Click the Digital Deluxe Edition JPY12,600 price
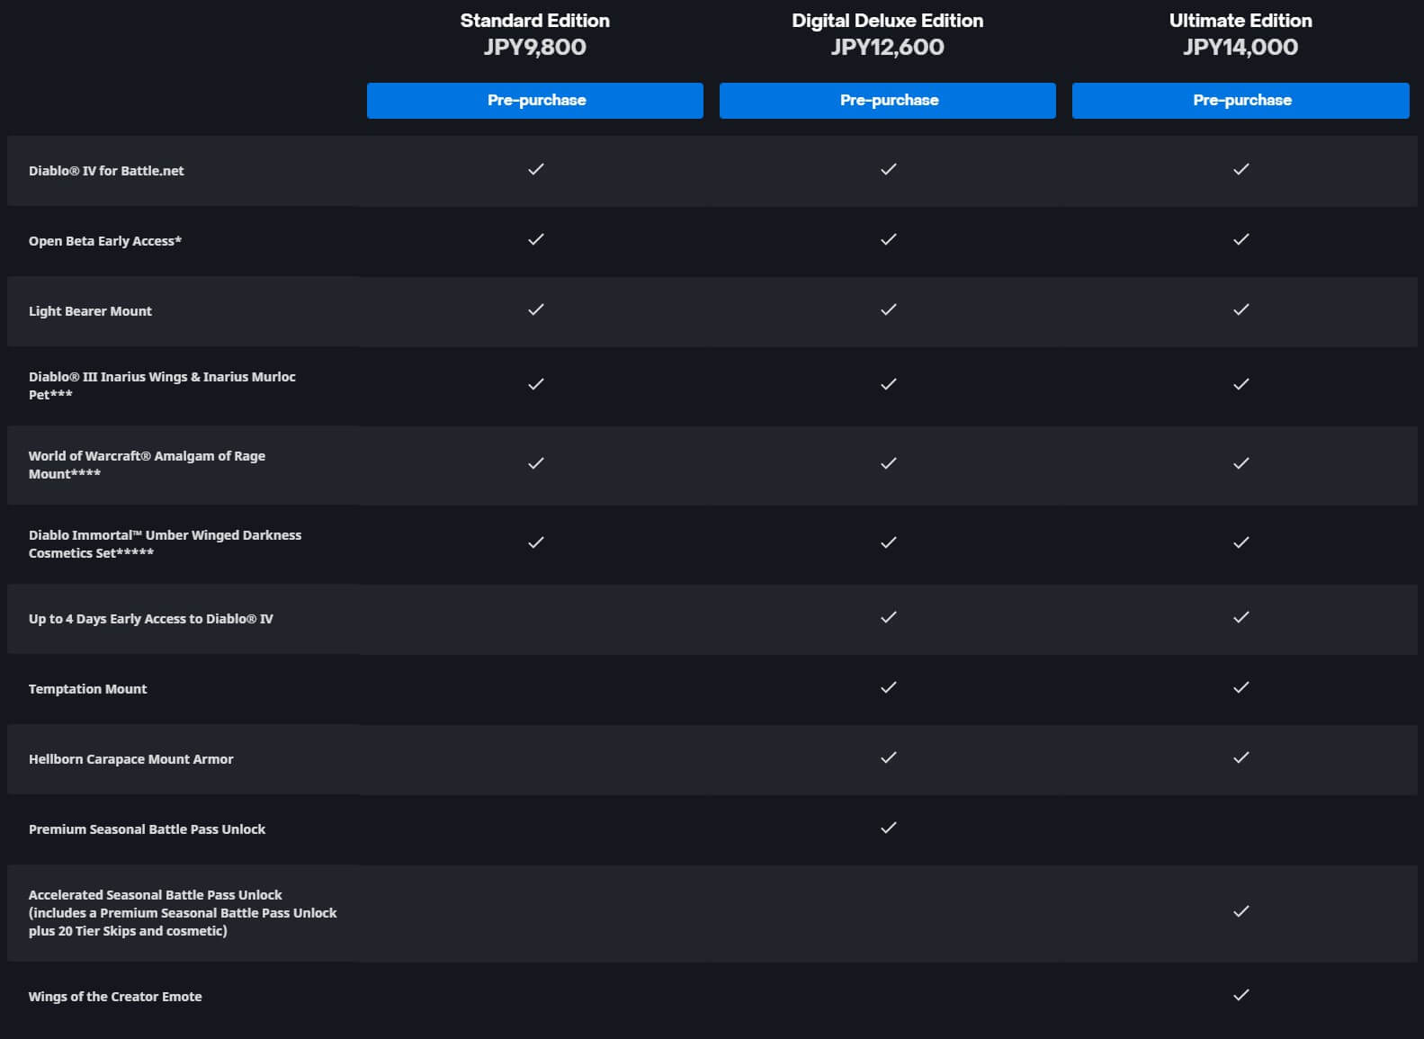The image size is (1424, 1039). tap(888, 48)
